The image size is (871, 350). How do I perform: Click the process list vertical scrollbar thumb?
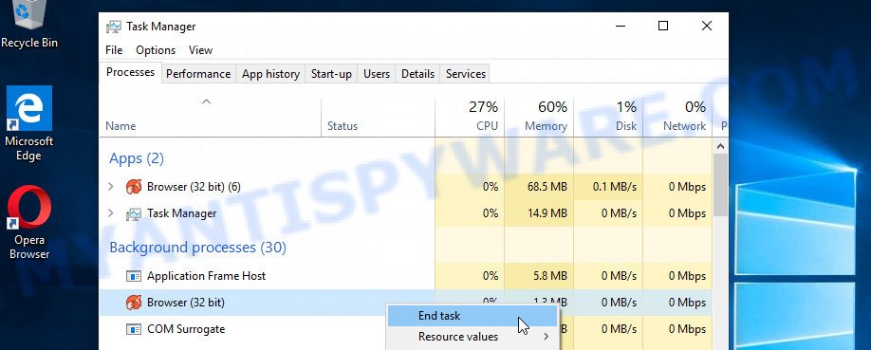pos(720,185)
